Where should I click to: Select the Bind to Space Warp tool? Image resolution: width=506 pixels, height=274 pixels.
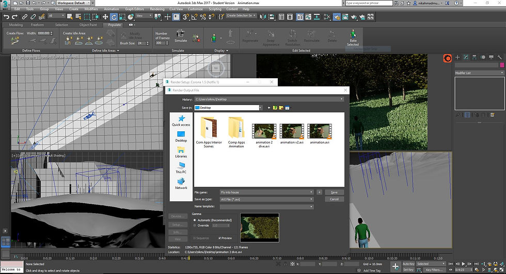tap(42, 17)
